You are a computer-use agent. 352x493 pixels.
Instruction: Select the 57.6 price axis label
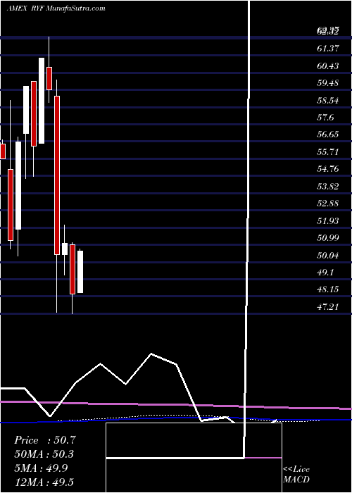tap(325, 118)
